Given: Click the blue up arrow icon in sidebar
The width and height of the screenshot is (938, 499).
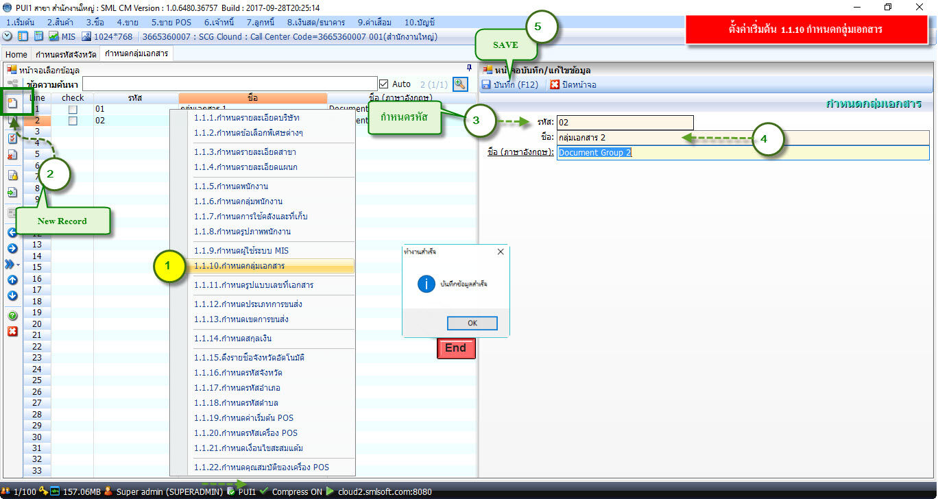Looking at the screenshot, I should tap(12, 280).
